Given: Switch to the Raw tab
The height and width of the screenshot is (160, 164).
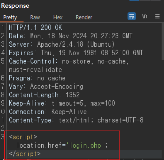Looking at the screenshot, I should [x=35, y=17].
